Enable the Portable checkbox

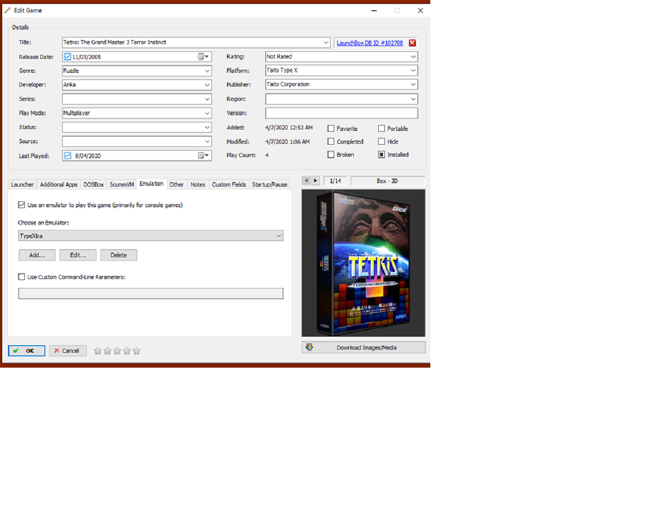(381, 129)
